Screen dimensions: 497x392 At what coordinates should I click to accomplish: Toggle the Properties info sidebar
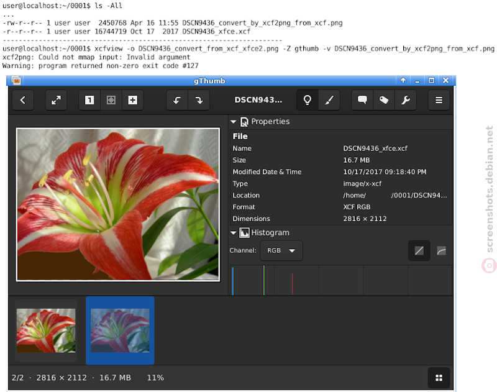pos(308,100)
